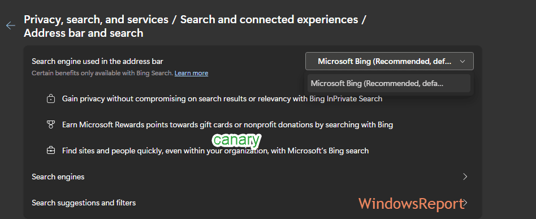
Task: Click the Address bar and search heading
Action: (84, 33)
